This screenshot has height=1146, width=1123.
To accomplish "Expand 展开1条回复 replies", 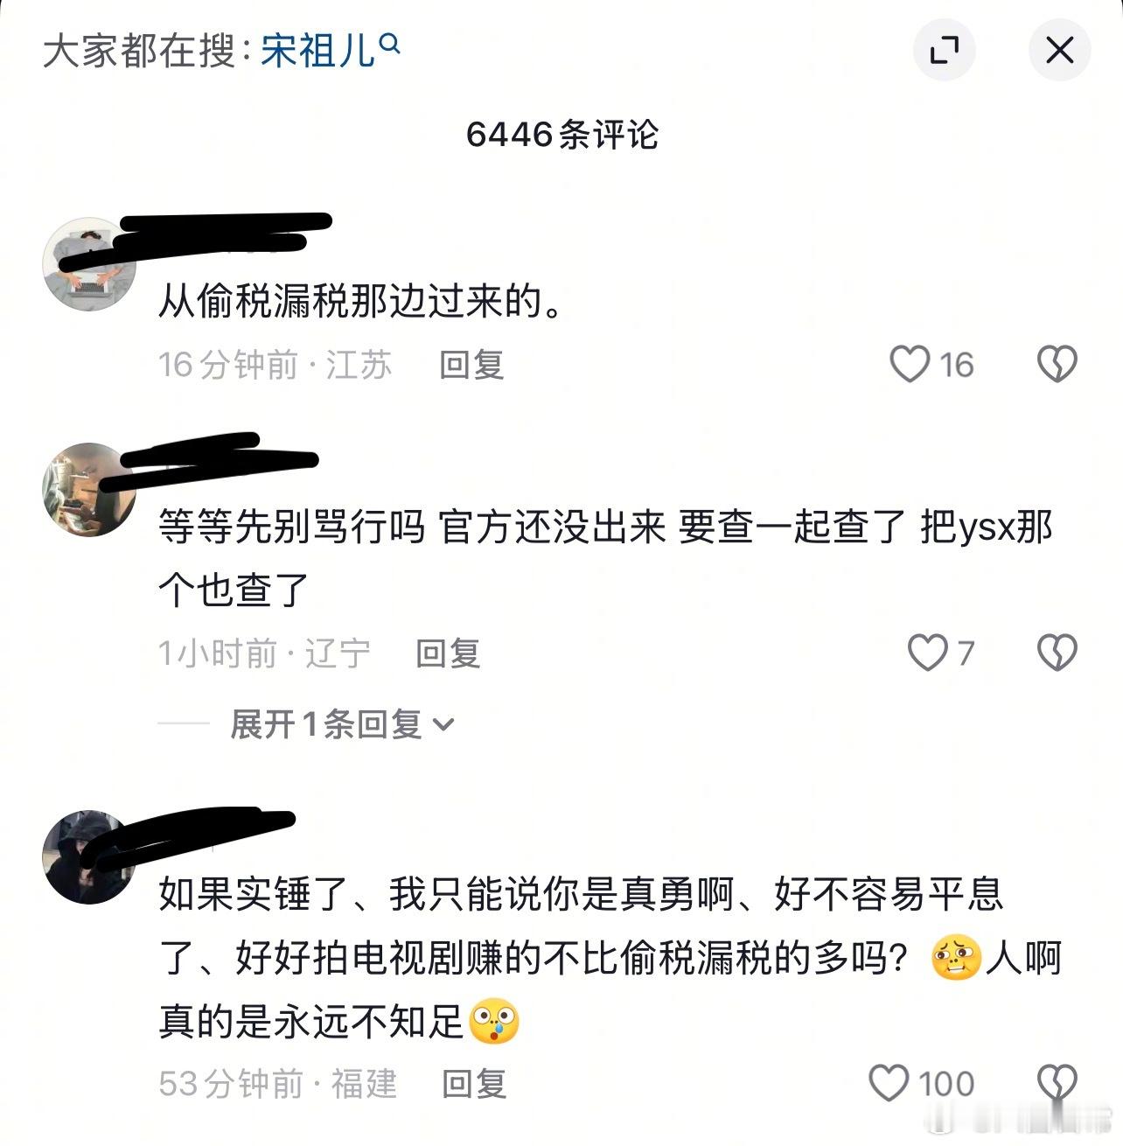I will 342,724.
